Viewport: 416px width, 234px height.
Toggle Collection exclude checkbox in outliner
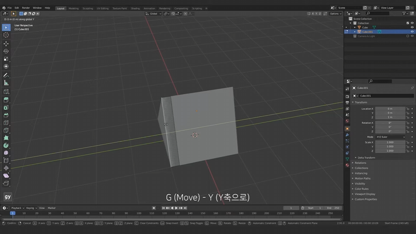coord(408,23)
